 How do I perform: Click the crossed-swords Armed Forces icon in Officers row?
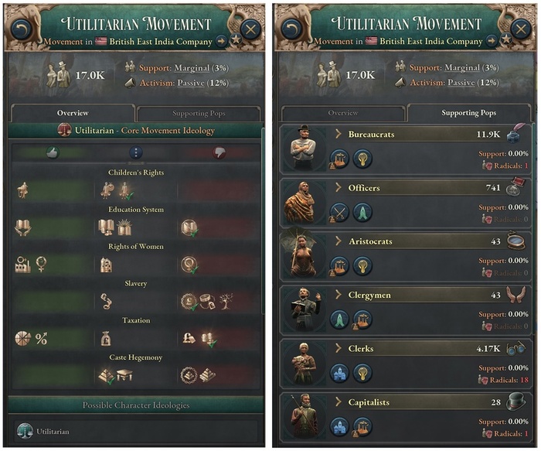pyautogui.click(x=339, y=213)
